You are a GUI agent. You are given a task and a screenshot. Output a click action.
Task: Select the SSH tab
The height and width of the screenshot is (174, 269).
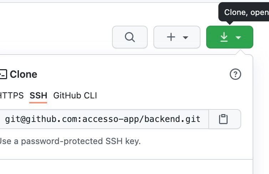(38, 96)
